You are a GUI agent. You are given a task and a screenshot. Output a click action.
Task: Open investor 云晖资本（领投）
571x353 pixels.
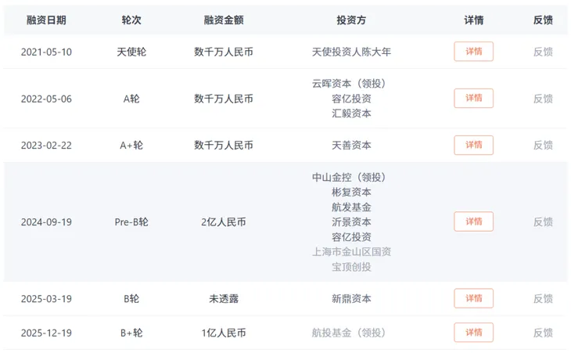[x=351, y=84]
